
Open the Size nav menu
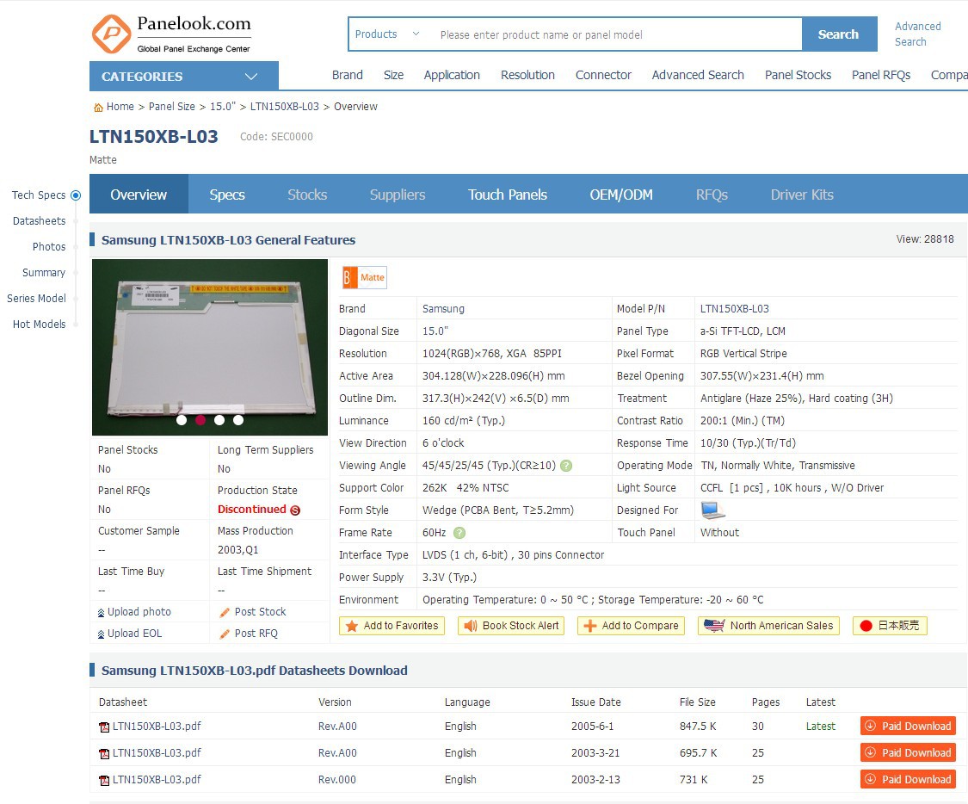(x=393, y=76)
